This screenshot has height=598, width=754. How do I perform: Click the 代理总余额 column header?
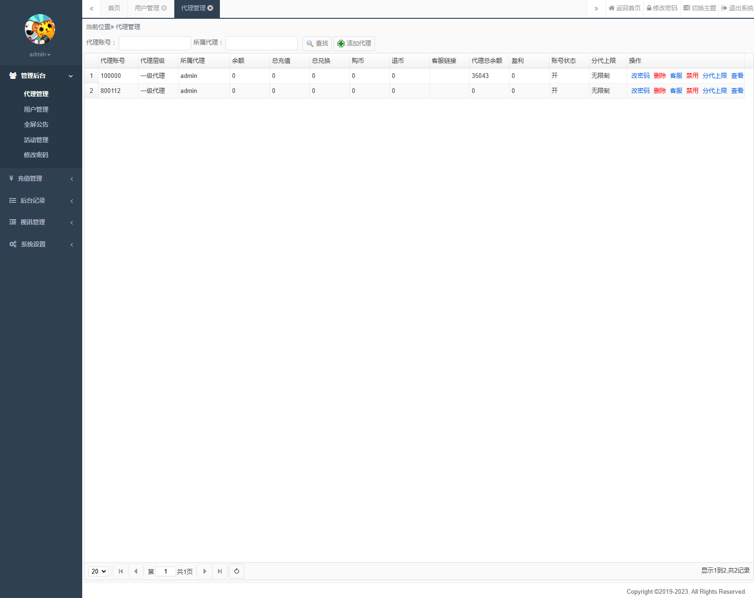490,61
